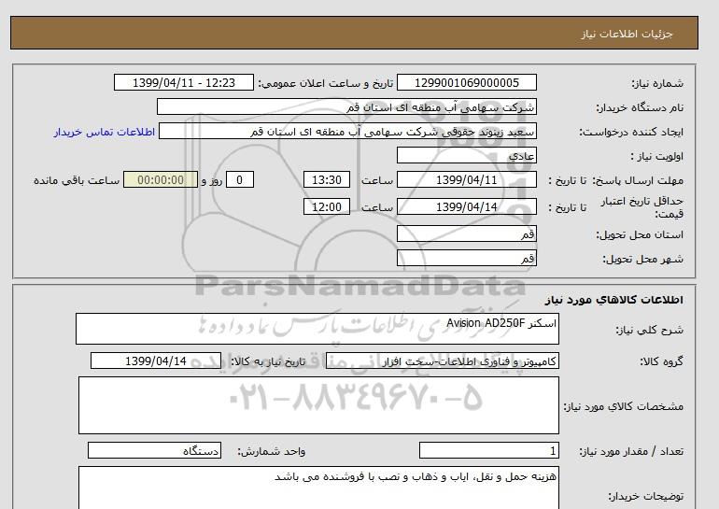Select the تعداد / مقدار مورد نیاز label
This screenshot has height=509, width=719.
tap(631, 452)
